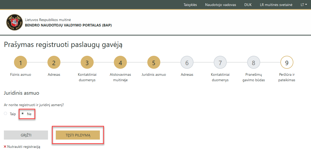Select step 3 Kontaktiniai duomenys circle

[x=87, y=63]
